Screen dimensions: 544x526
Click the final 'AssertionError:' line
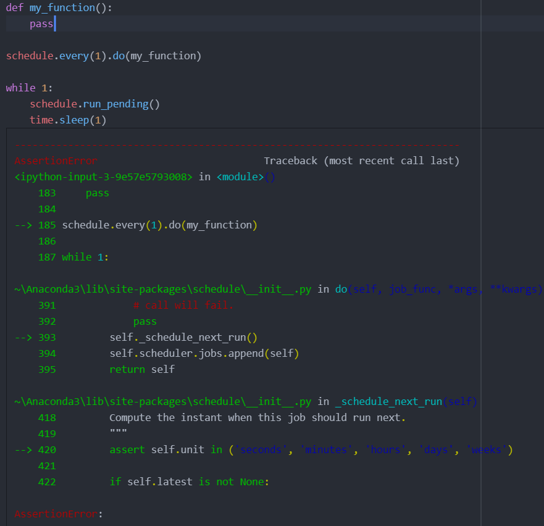click(x=59, y=514)
